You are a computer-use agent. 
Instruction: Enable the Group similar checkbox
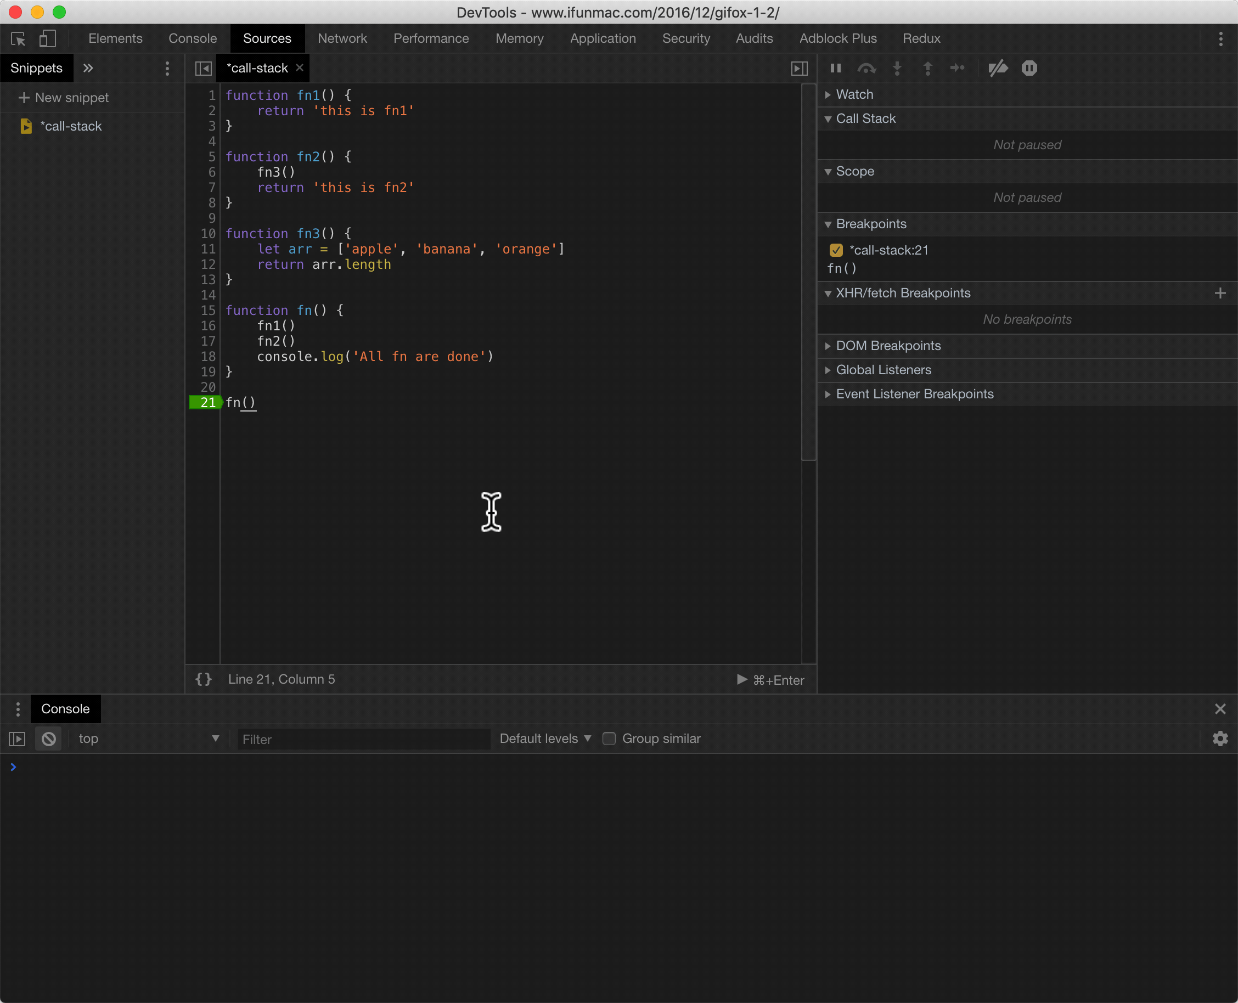click(609, 739)
